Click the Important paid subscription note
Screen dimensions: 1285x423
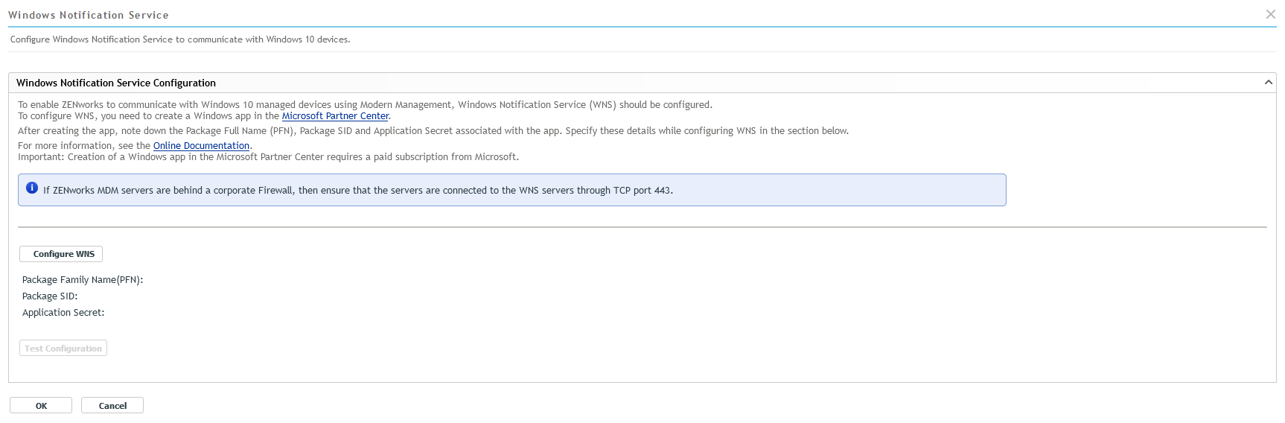tap(268, 157)
